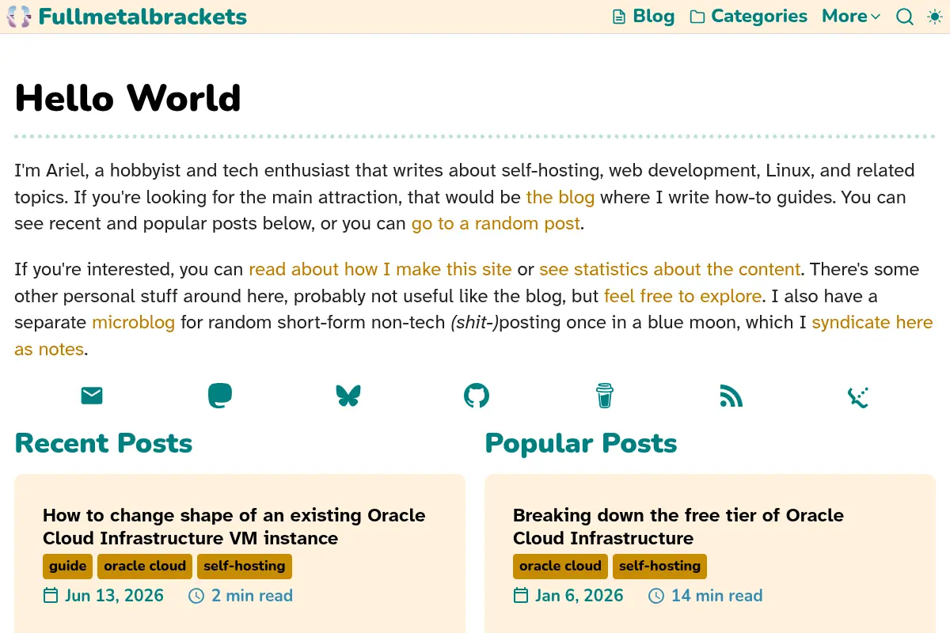Click the Fullmetalbrackets site logo icon
Viewport: 950px width, 633px height.
tap(19, 17)
